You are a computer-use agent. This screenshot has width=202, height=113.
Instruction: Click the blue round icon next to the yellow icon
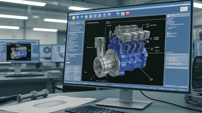click(78, 18)
